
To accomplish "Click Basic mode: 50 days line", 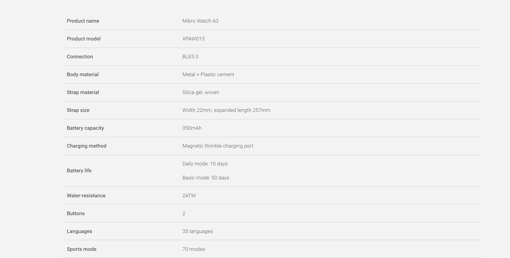I will [x=206, y=178].
